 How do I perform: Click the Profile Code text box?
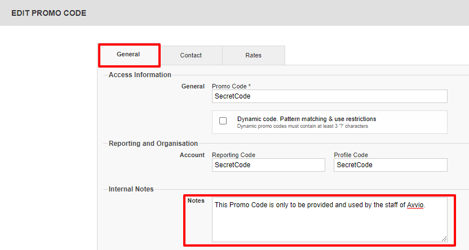click(390, 165)
